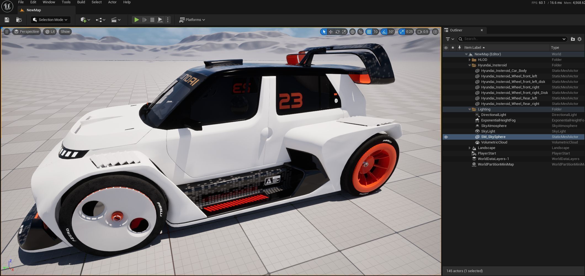Save the current level with disk icon

(7, 20)
